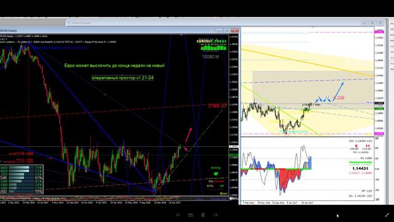Click the bold 1.14431 price in indicator panel
Image resolution: width=394 pixels, height=222 pixels.
coord(360,168)
